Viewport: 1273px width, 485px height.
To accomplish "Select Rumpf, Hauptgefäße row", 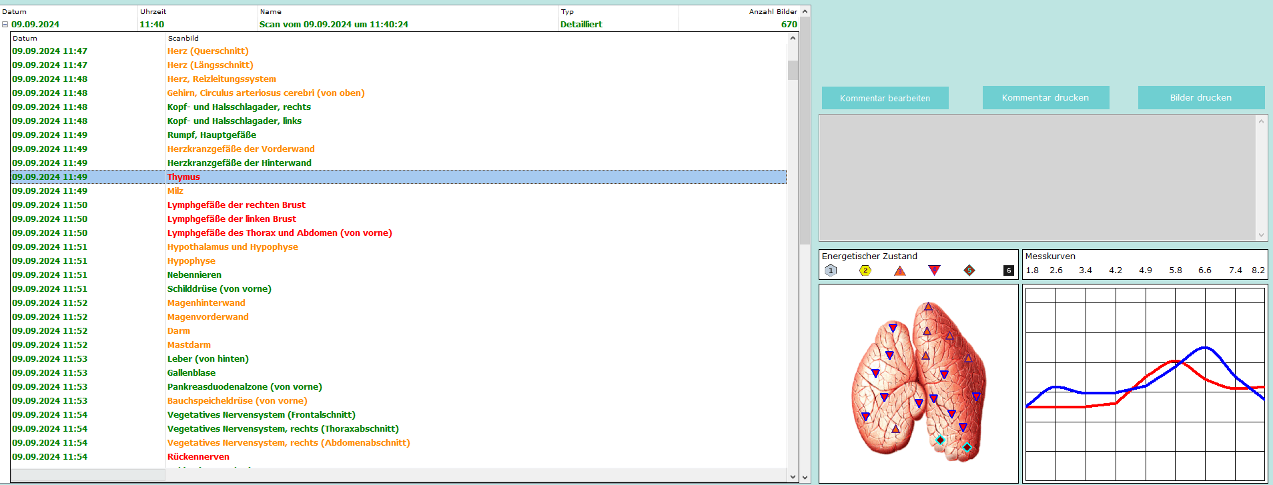I will point(399,135).
